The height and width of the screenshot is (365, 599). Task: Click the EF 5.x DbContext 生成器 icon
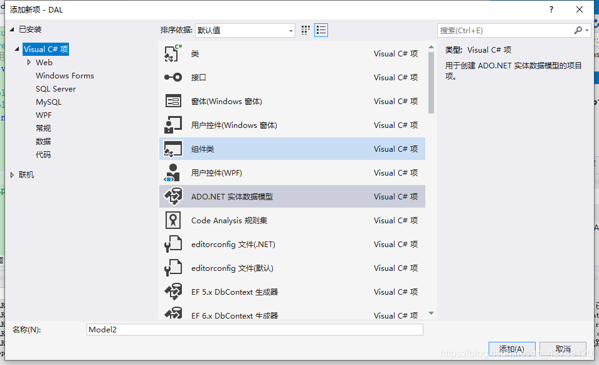173,292
